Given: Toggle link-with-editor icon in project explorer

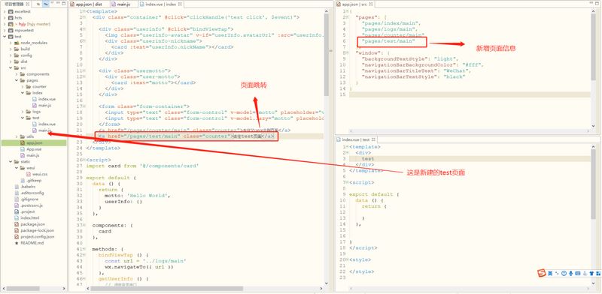Looking at the screenshot, I should coord(45,4).
